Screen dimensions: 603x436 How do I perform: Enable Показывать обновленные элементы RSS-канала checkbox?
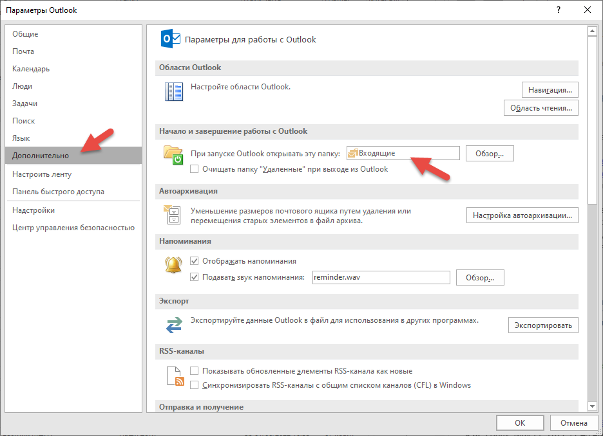[x=194, y=371]
